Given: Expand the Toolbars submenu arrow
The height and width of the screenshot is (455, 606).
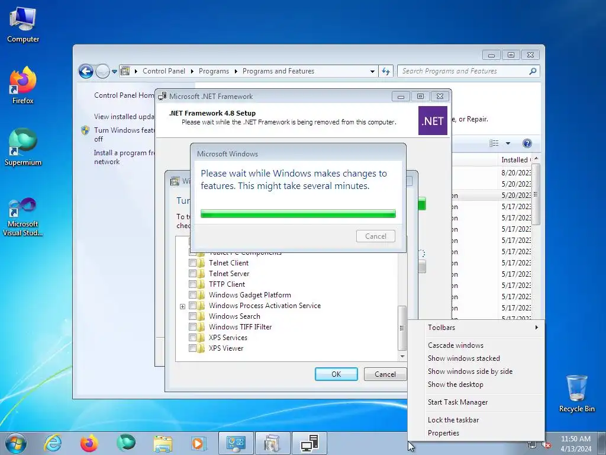Looking at the screenshot, I should (x=536, y=327).
